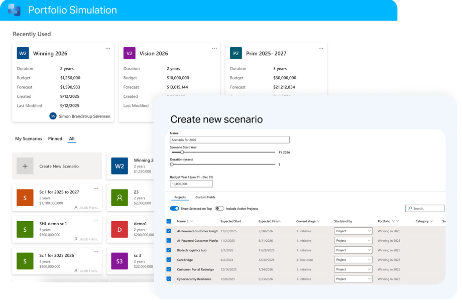This screenshot has width=462, height=303.
Task: Click the red D icon for demo1
Action: point(120,229)
